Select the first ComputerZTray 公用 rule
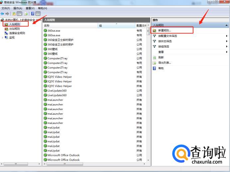Image resolution: width=230 pixels, height=172 pixels. point(95,58)
